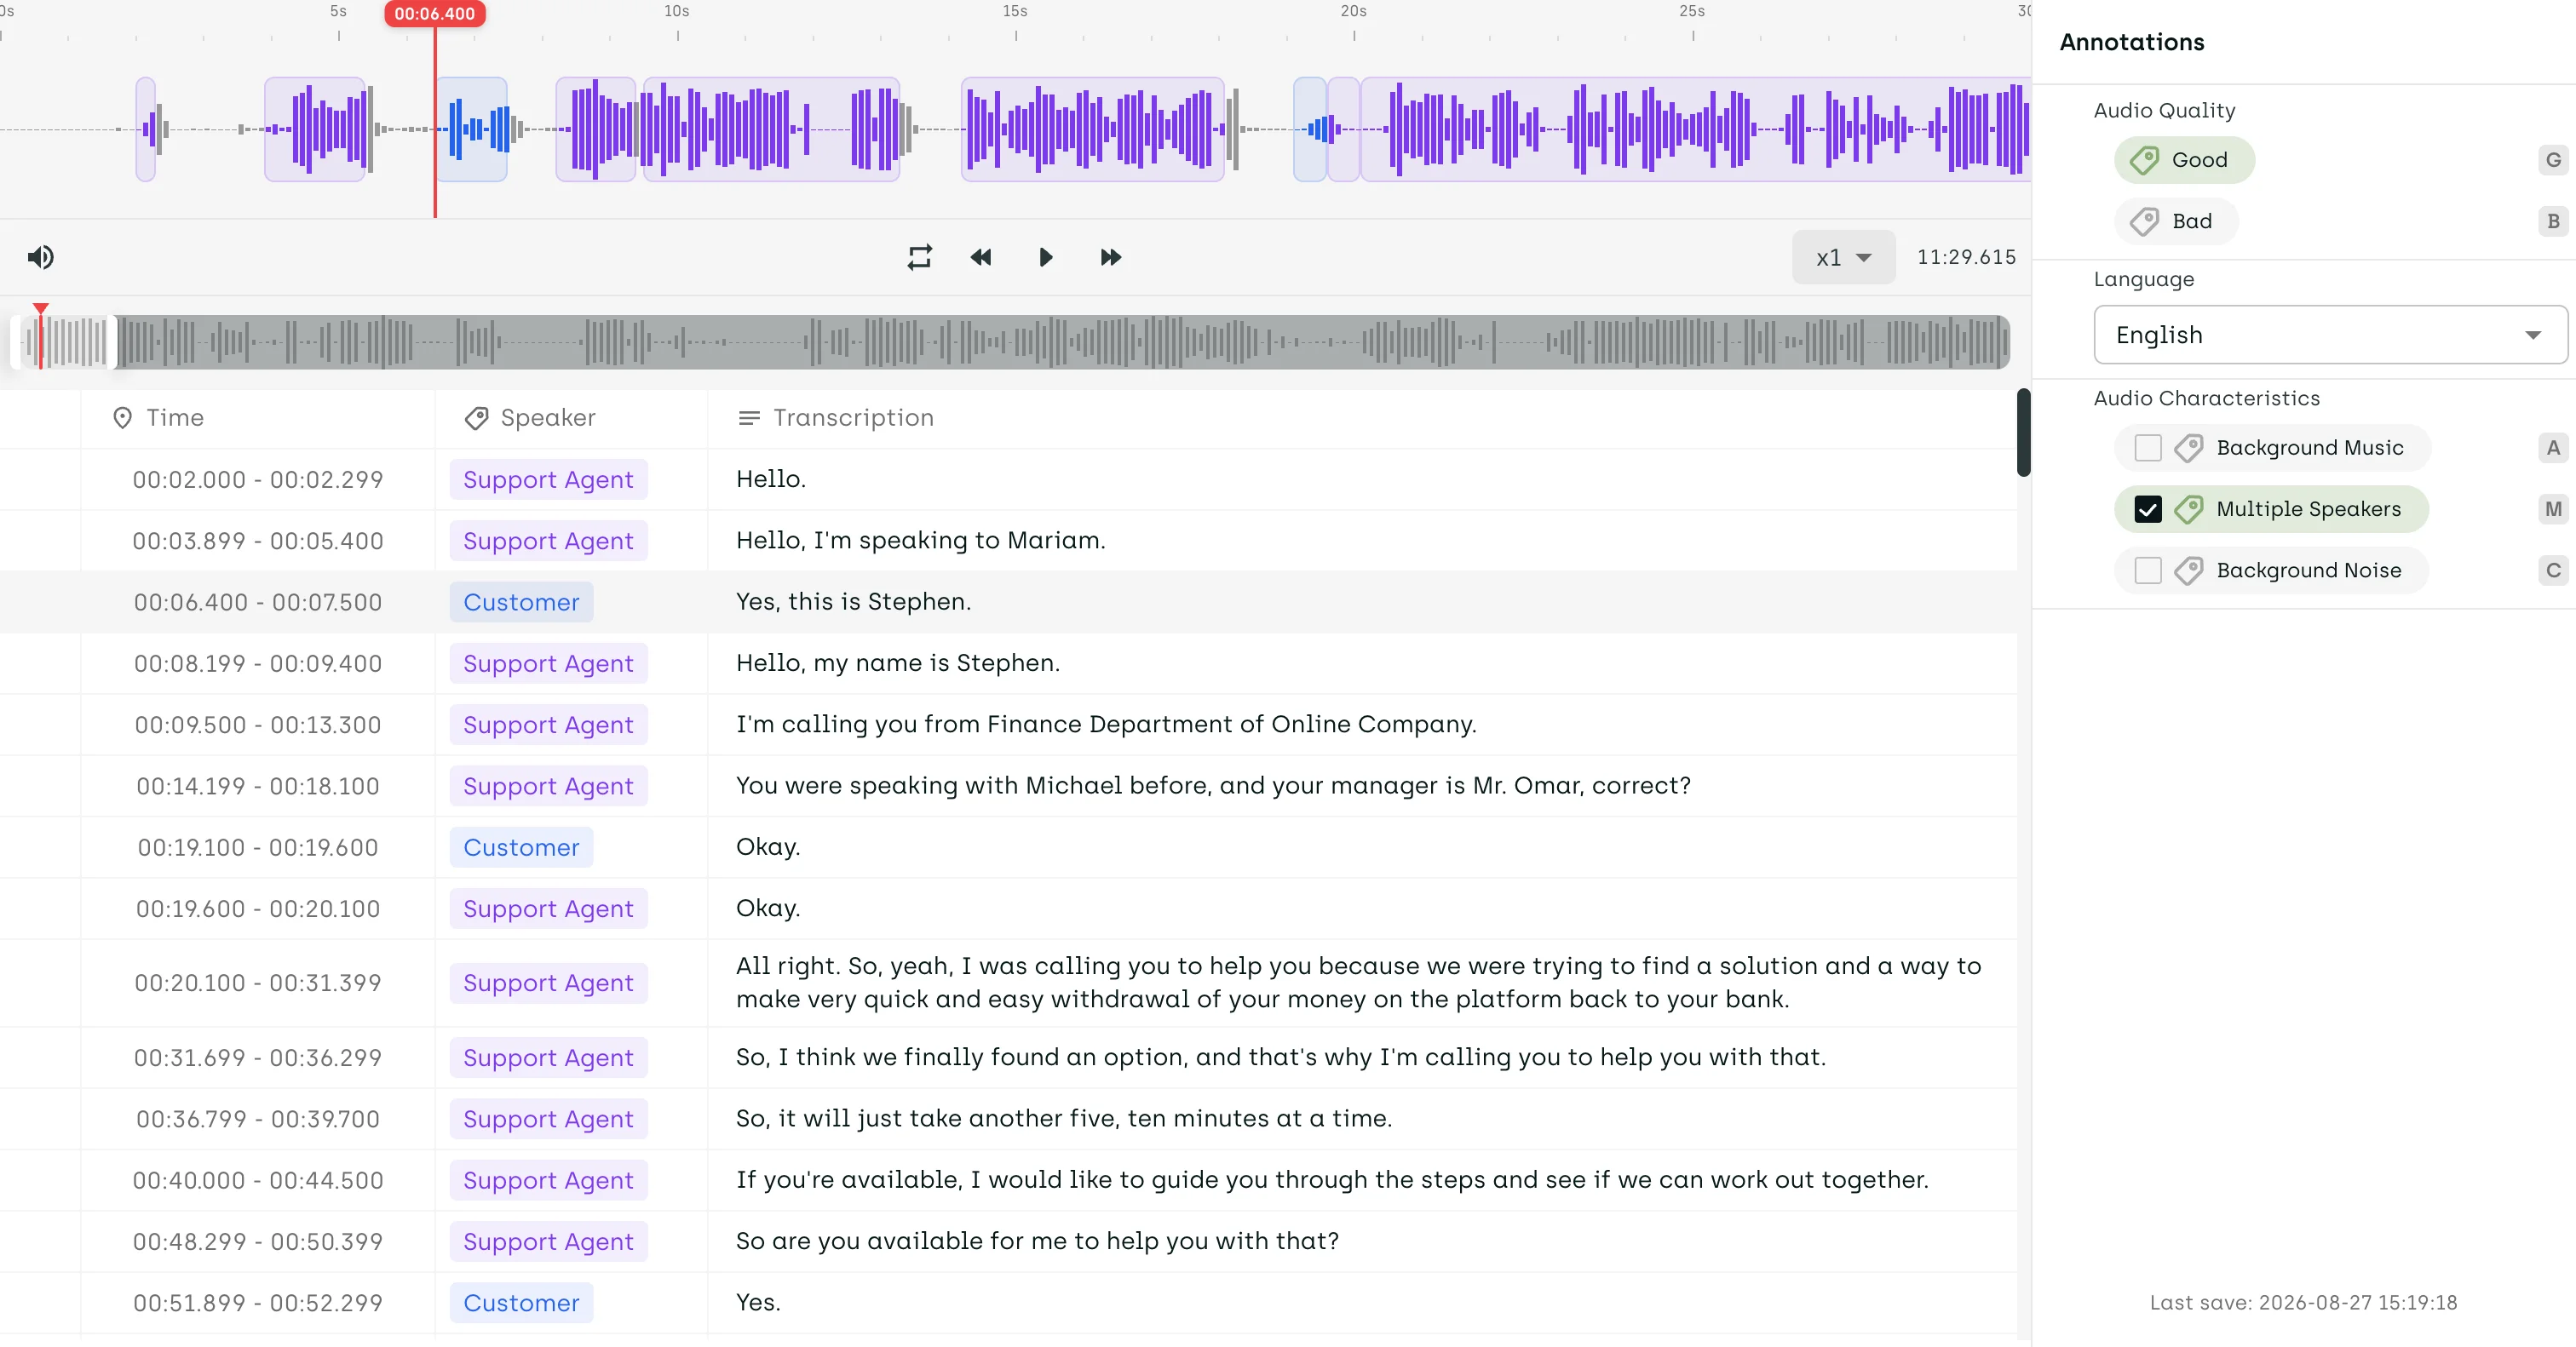
Task: Select the blue Customer waveform segment
Action: pos(472,129)
